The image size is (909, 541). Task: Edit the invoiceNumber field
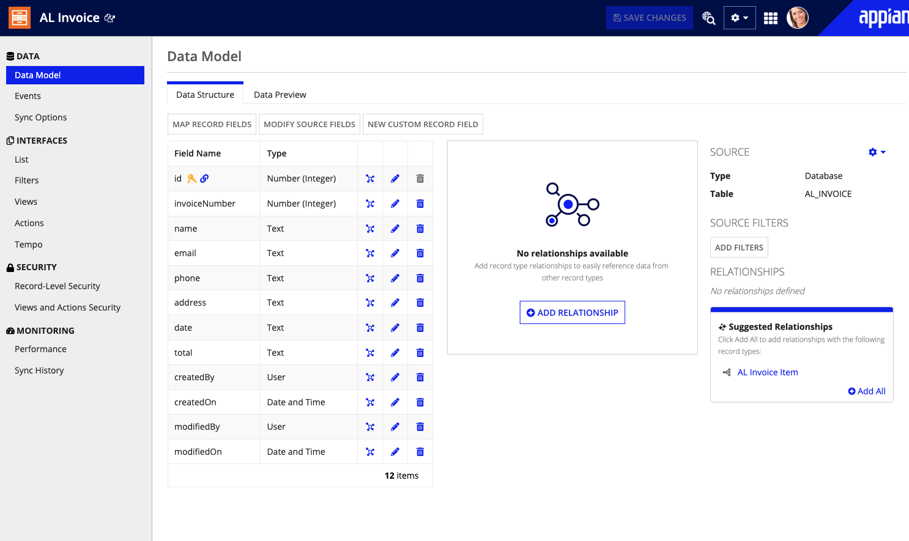tap(395, 204)
